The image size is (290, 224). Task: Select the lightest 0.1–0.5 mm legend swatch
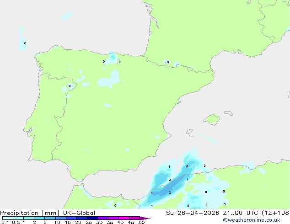(x=8, y=218)
